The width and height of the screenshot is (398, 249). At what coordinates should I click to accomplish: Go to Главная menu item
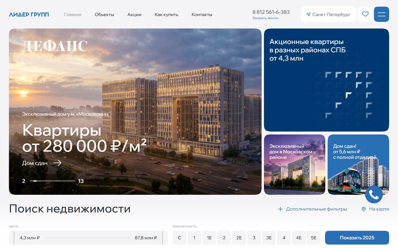coord(73,14)
